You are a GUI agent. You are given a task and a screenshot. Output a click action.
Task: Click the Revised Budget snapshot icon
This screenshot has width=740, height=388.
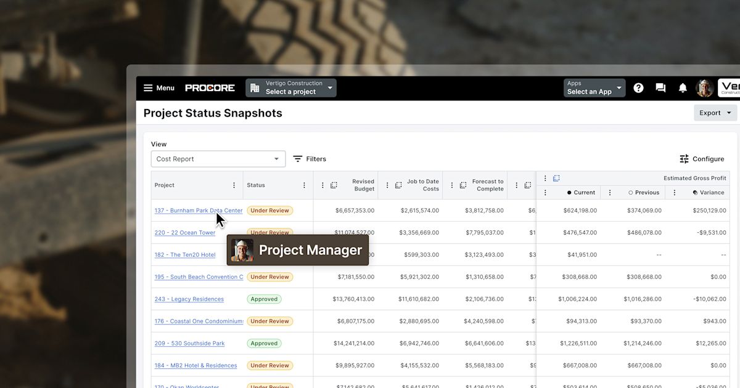point(334,185)
